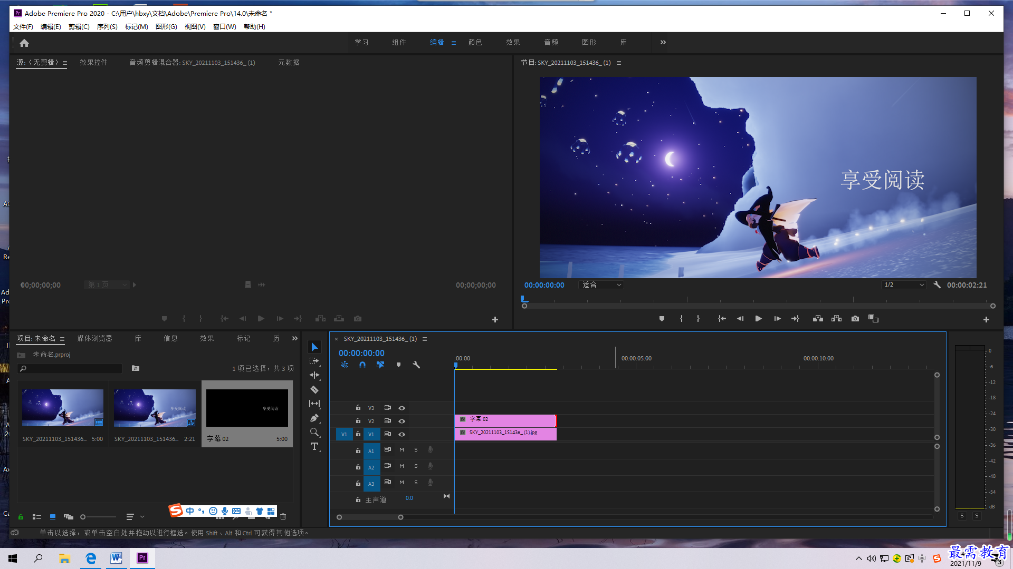Image resolution: width=1013 pixels, height=569 pixels.
Task: Select the Track Select Forward tool
Action: (314, 361)
